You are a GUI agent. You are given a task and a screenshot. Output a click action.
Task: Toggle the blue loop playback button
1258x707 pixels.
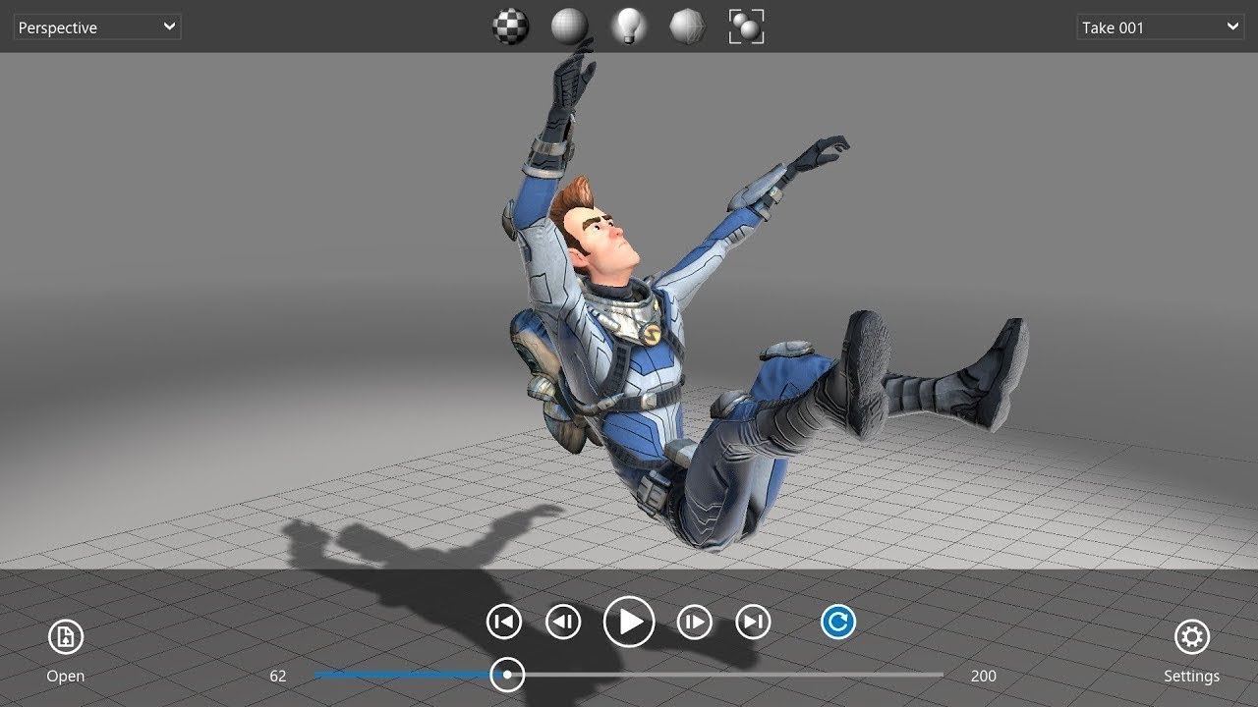838,622
